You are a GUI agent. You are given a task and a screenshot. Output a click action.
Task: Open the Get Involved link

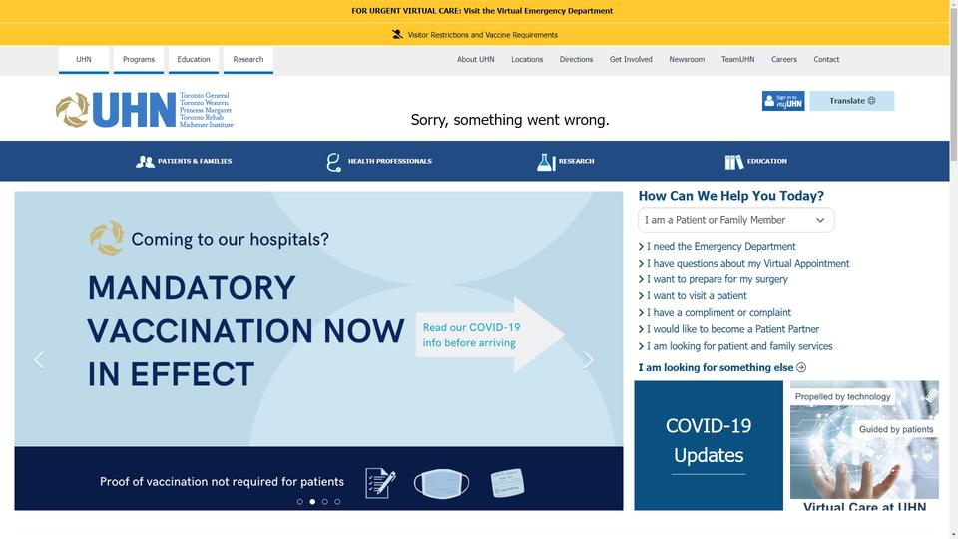point(631,59)
